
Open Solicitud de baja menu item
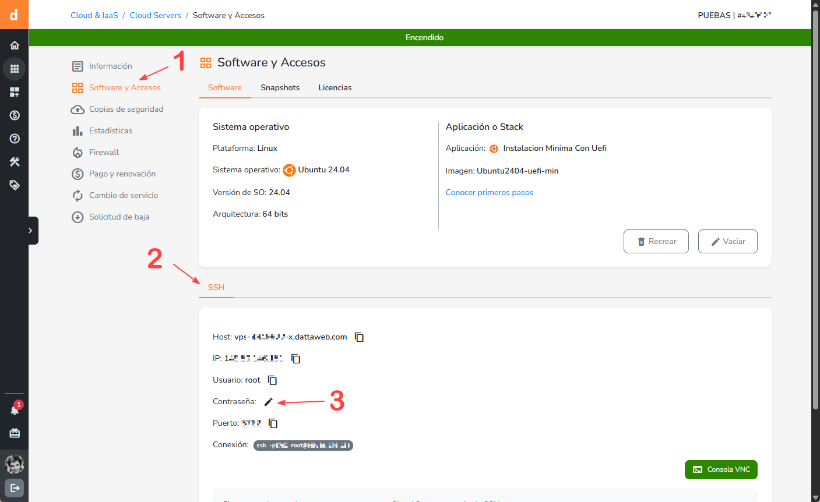coord(119,217)
